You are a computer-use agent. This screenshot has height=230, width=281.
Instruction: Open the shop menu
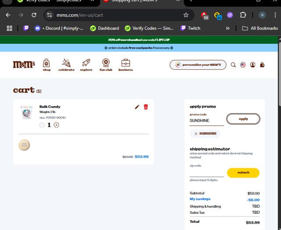tap(47, 65)
